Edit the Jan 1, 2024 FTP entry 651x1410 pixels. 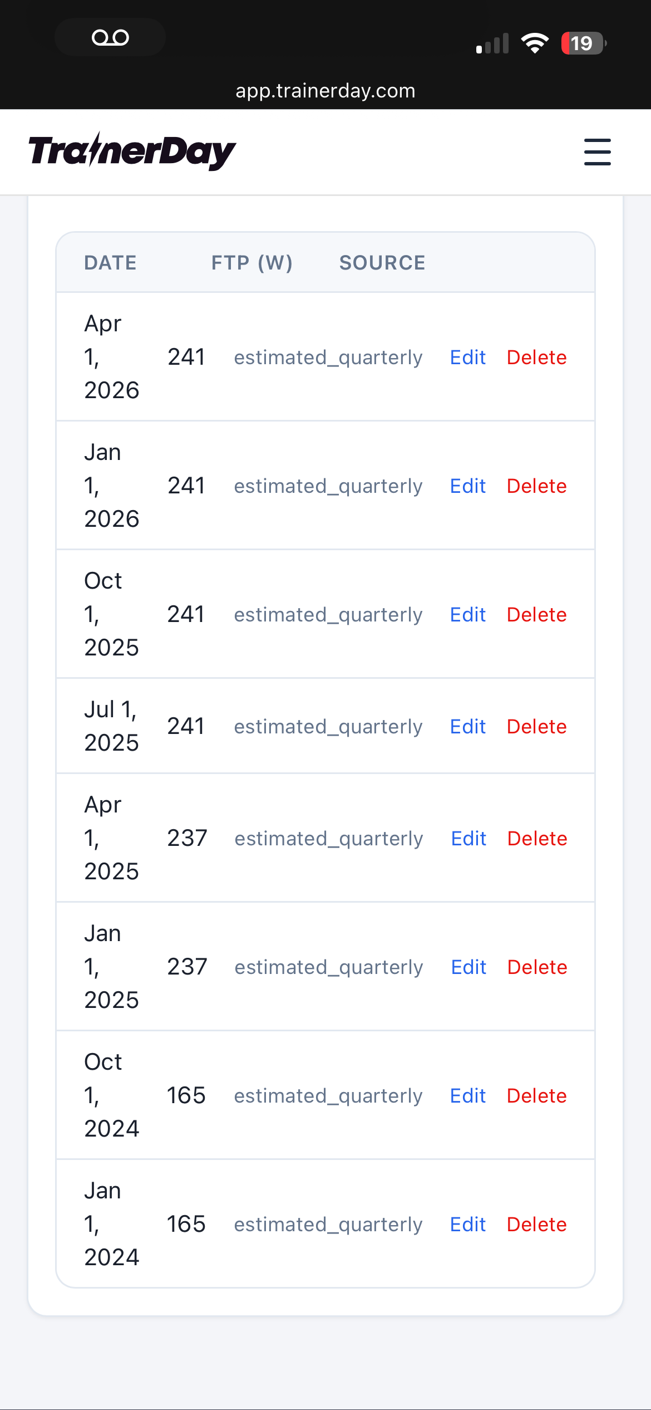(467, 1224)
